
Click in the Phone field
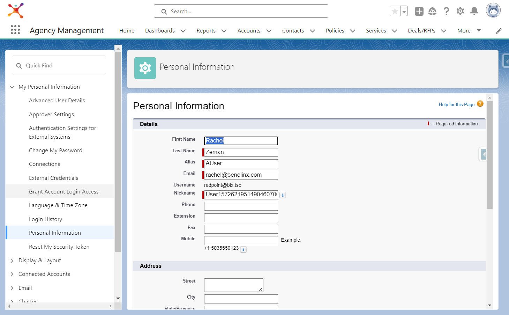pos(241,206)
